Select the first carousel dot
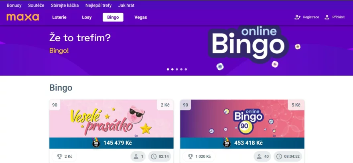The image size is (353, 163). coord(168,69)
